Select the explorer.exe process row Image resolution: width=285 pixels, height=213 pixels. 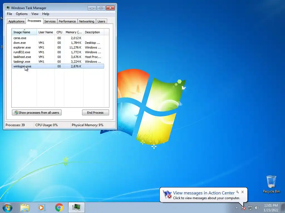click(58, 47)
